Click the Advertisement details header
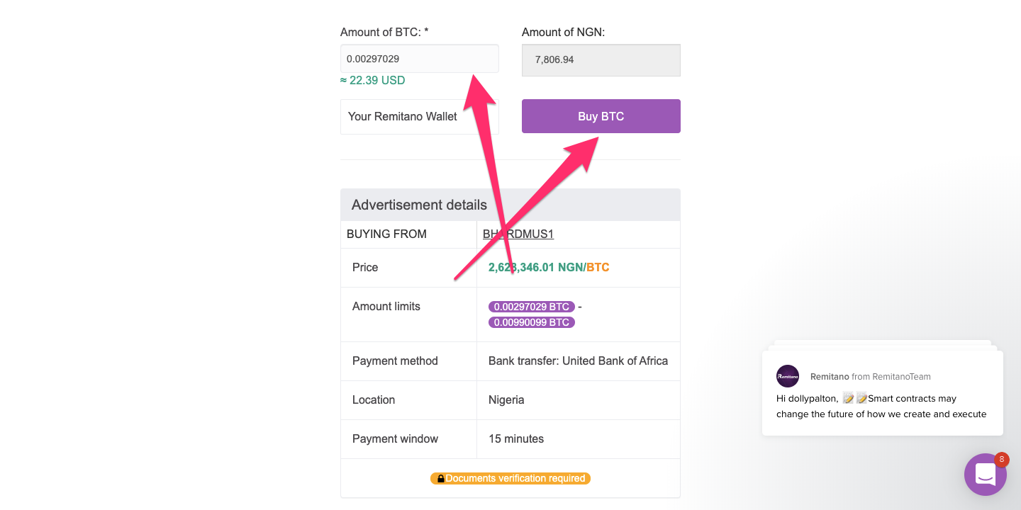Screen dimensions: 1021x510 [x=510, y=205]
